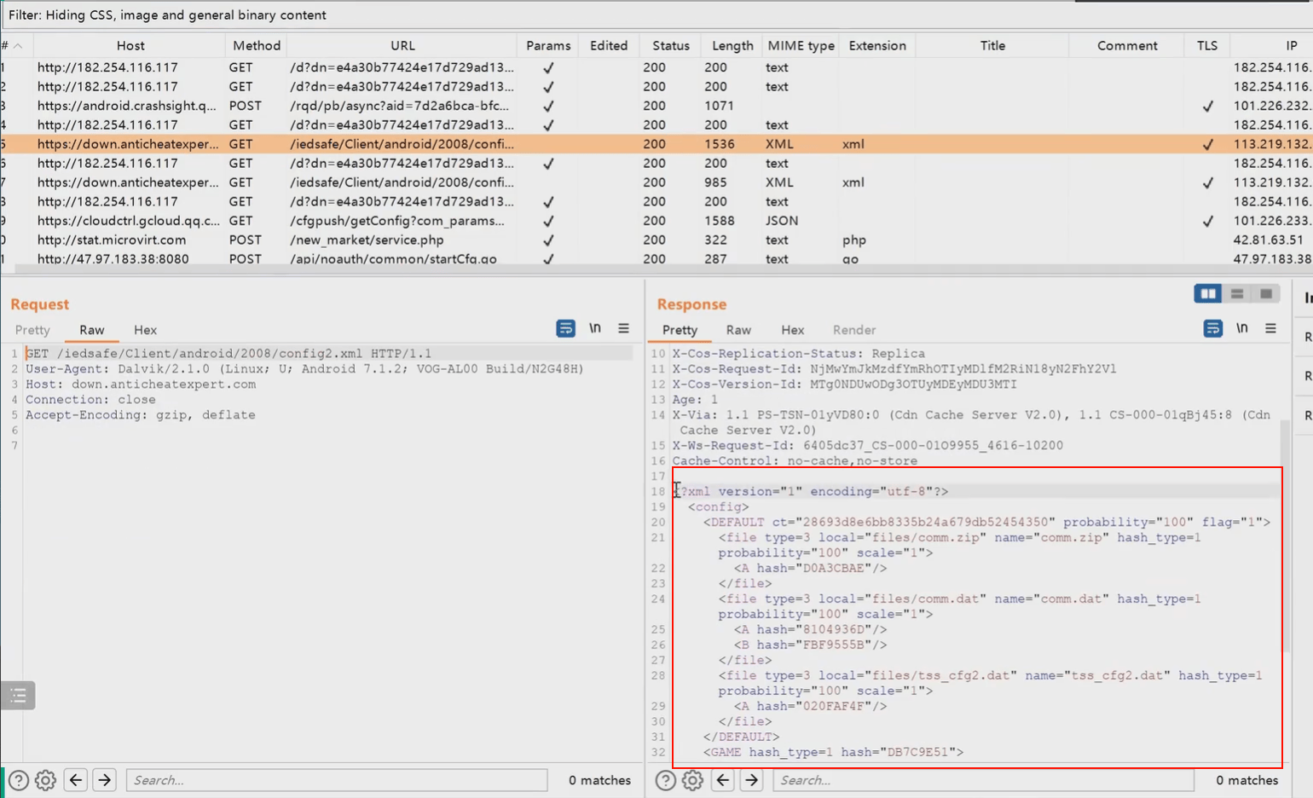
Task: Toggle word wrap icon in Response panel
Action: point(1212,328)
